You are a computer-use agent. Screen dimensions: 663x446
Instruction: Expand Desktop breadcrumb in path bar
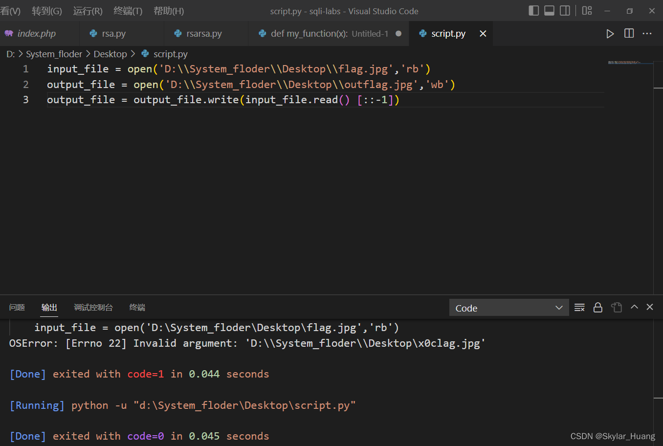pyautogui.click(x=110, y=54)
